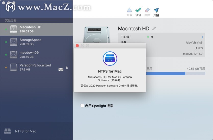Click the version text 15.6.4 in dialog
This screenshot has height=140, width=213.
pos(115,80)
